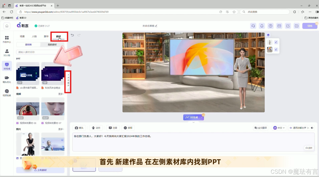The height and width of the screenshot is (177, 319).
Task: Click into the script text area
Action: pyautogui.click(x=193, y=142)
